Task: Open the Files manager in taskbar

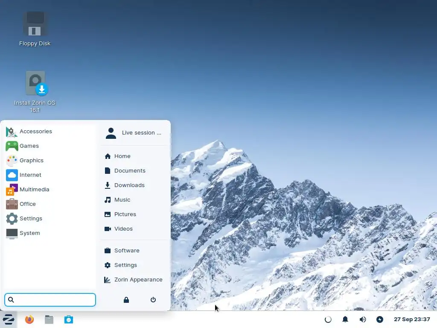Action: (49, 319)
